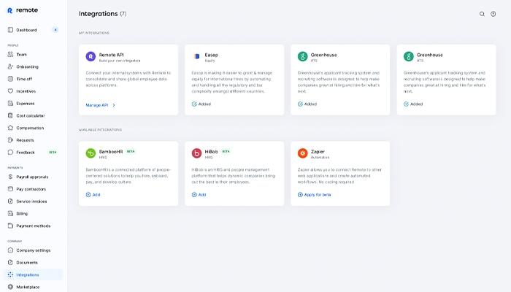Click the Feedback speech bubble icon
Image resolution: width=511 pixels, height=292 pixels.
pos(10,152)
